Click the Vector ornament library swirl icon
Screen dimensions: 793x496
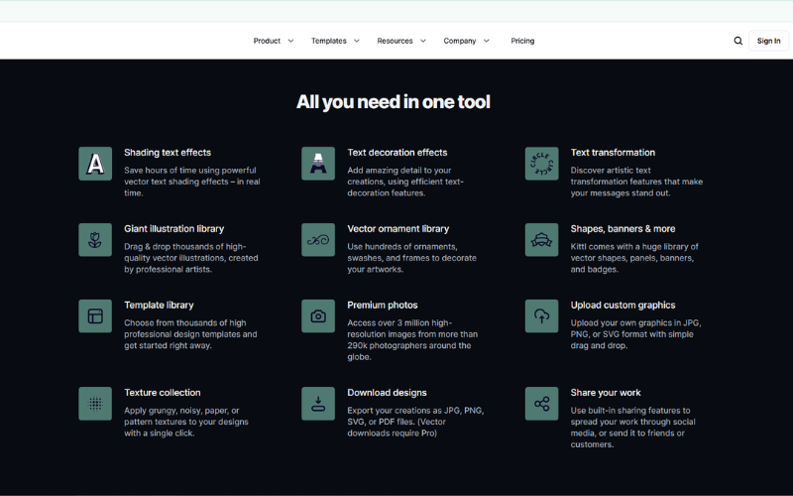[318, 240]
